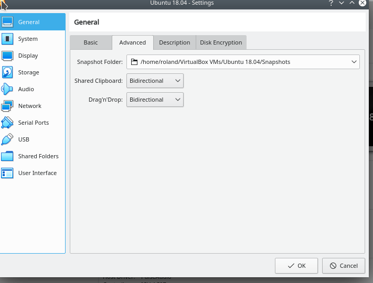
Task: Open the Display settings icon
Action: tap(7, 56)
